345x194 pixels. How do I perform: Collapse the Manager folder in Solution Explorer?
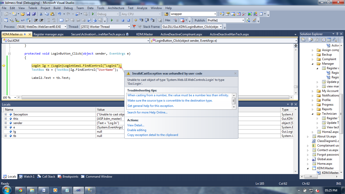[313, 64]
